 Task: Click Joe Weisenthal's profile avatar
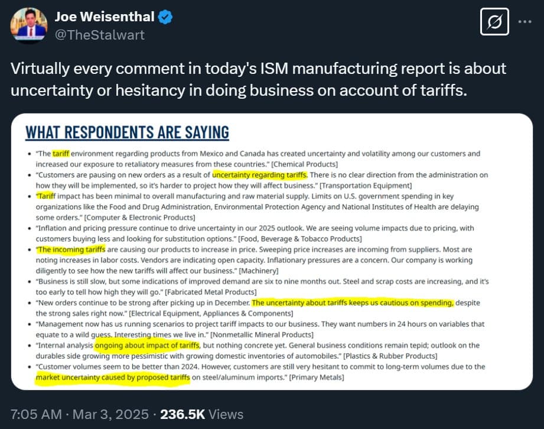point(29,25)
